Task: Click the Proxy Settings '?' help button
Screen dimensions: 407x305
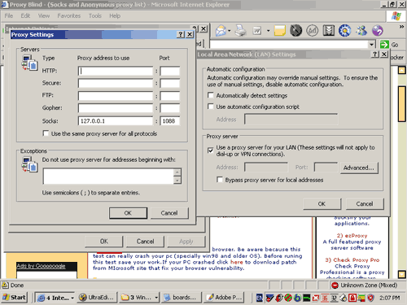Action: (181, 34)
